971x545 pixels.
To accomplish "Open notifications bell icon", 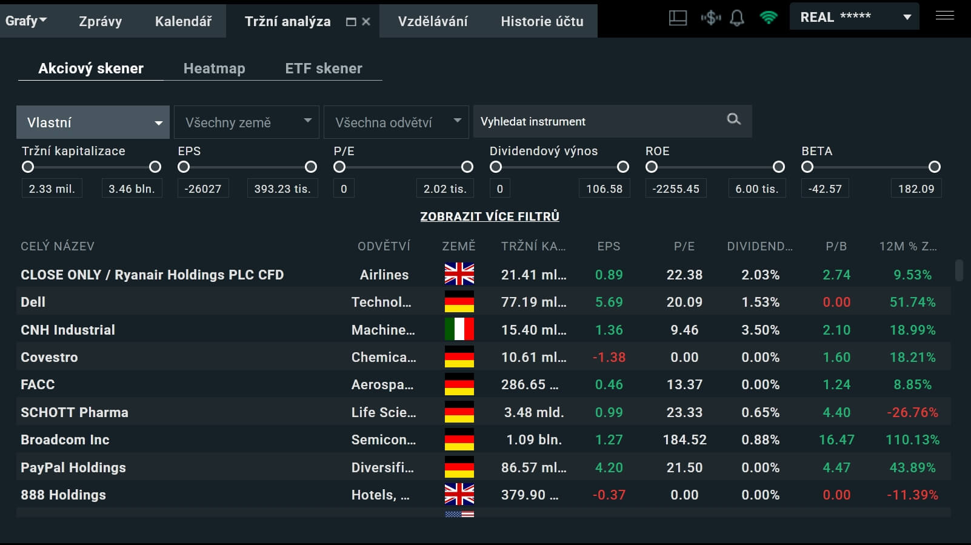I will (736, 18).
